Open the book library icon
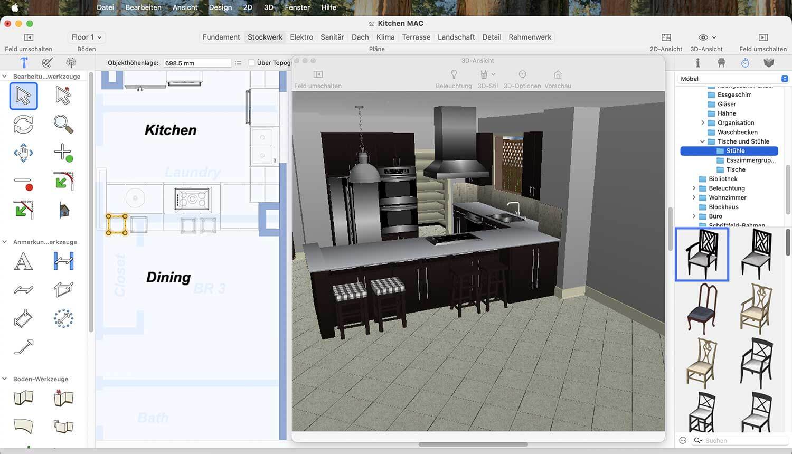Image resolution: width=792 pixels, height=454 pixels. [769, 63]
